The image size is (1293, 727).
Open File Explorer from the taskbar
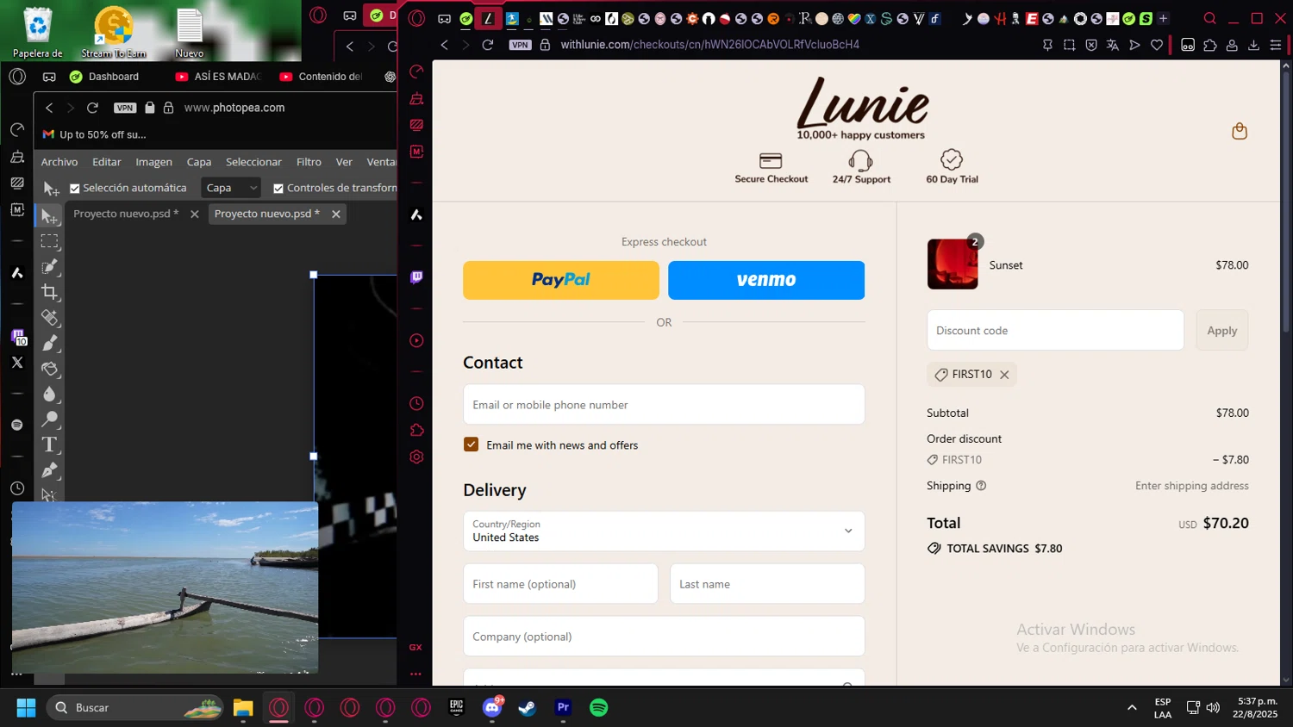(x=243, y=708)
